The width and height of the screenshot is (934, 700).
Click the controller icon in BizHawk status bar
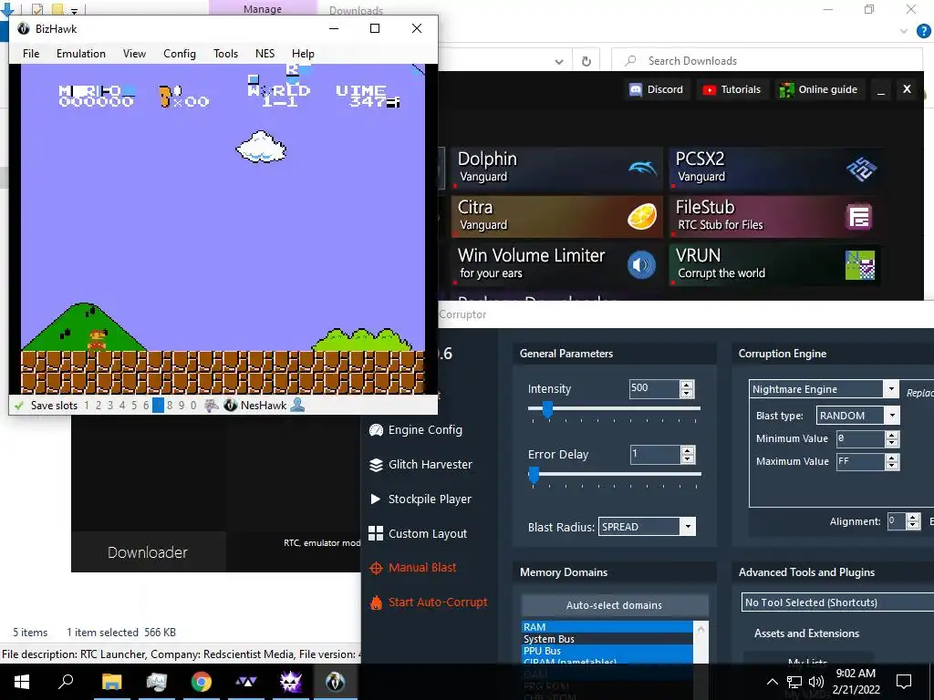pyautogui.click(x=212, y=406)
